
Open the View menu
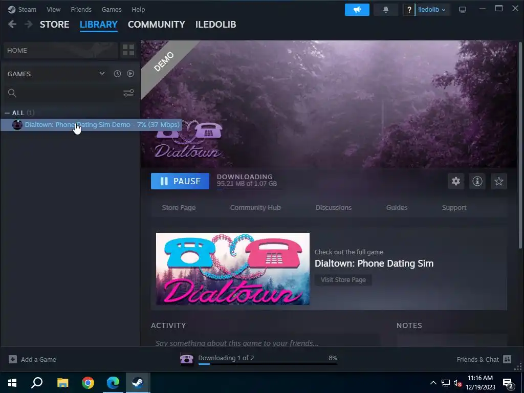53,9
